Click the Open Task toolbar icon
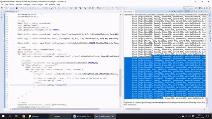 click(x=100, y=8)
